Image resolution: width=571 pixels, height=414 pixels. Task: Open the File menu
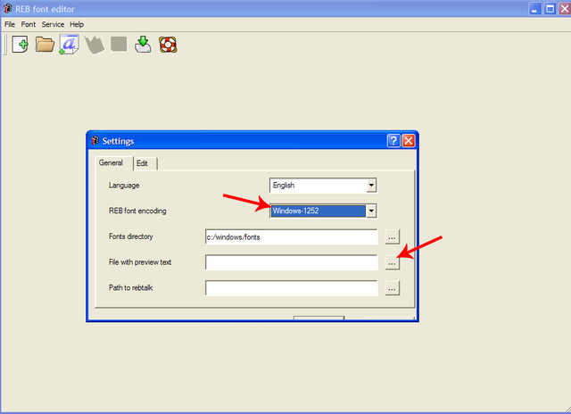10,24
